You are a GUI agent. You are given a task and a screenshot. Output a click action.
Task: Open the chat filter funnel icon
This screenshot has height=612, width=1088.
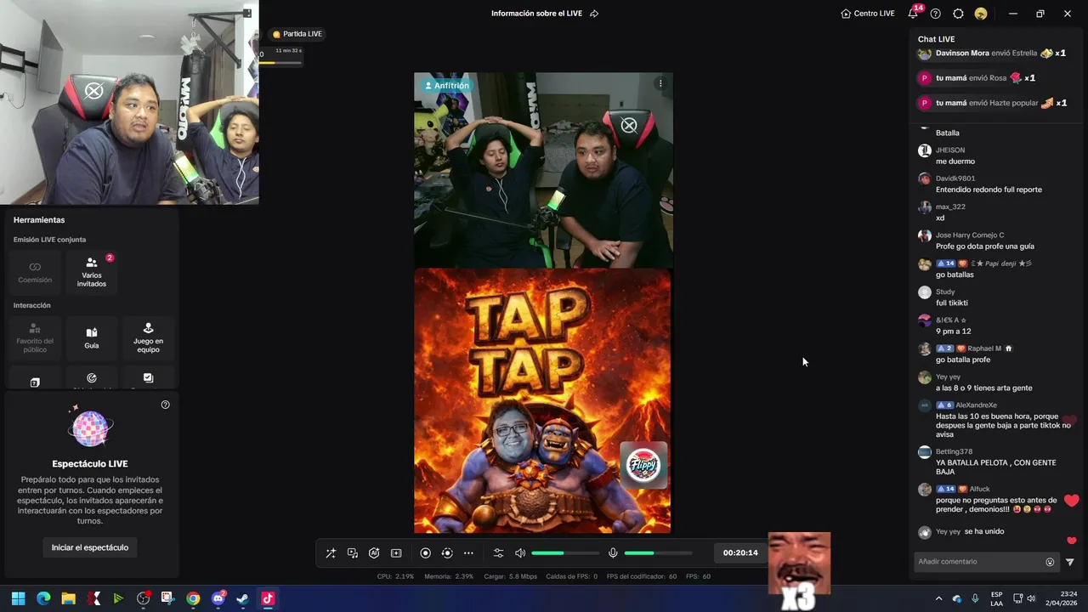tap(1070, 562)
